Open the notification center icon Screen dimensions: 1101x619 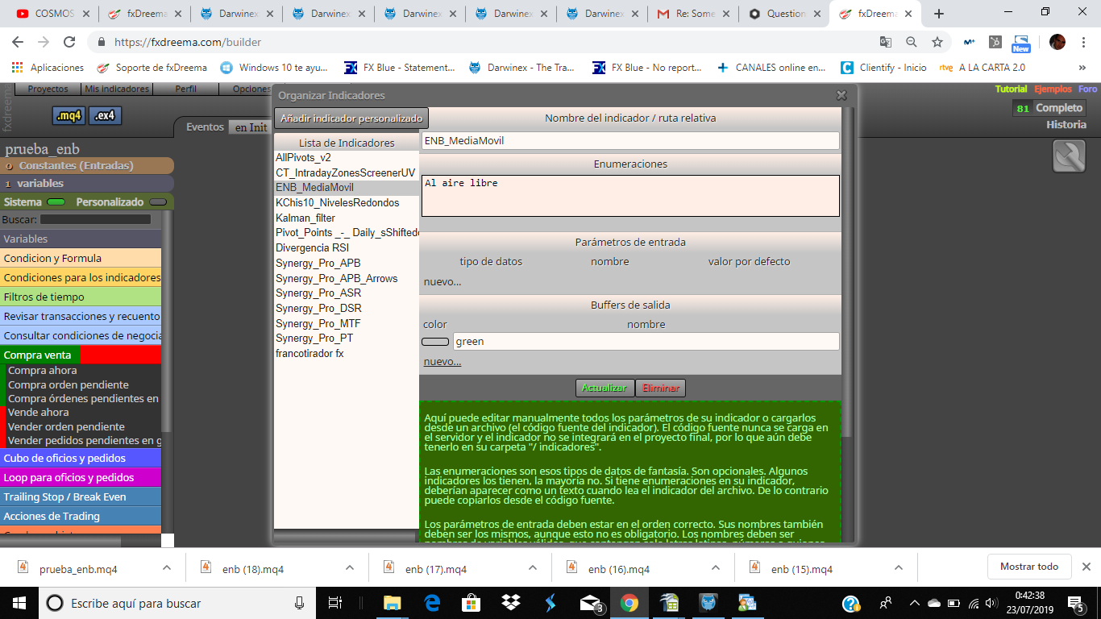tap(1075, 603)
